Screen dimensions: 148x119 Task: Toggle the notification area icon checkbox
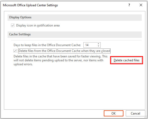tap(13, 25)
